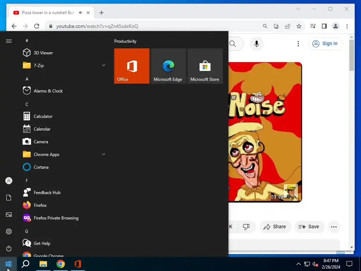Click the 'A' section letter header
361x271 pixels.
click(27, 79)
